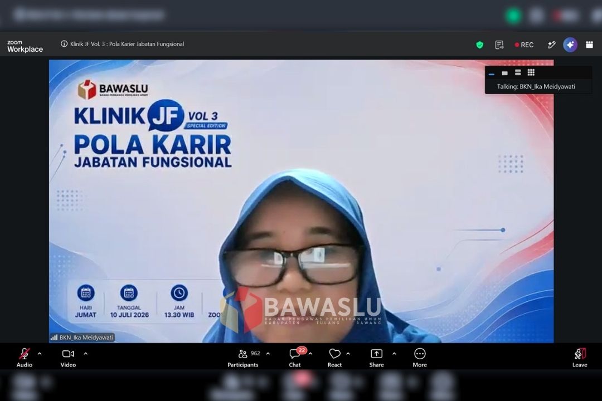Image resolution: width=602 pixels, height=401 pixels.
Task: Expand the Video options chevron
Action: (x=86, y=354)
